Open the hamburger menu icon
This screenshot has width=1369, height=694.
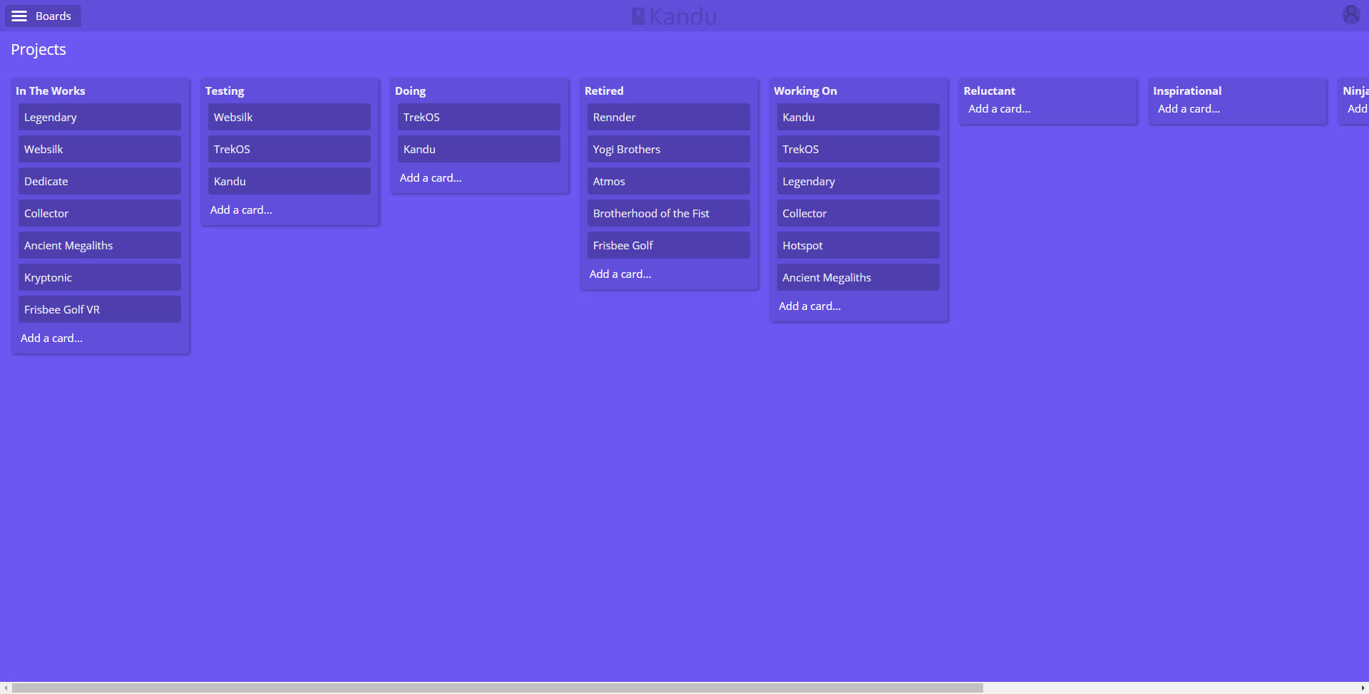coord(19,15)
